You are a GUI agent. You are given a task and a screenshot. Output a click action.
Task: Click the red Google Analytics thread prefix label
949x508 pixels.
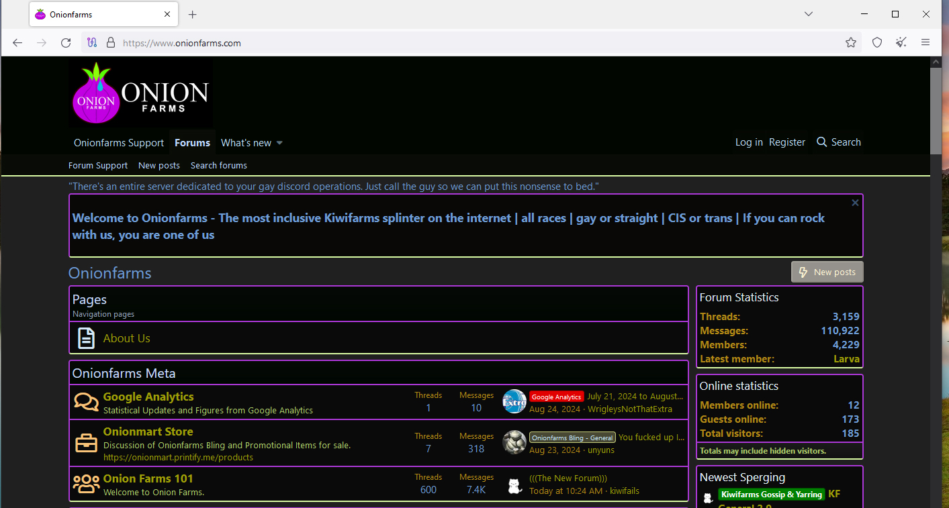click(557, 397)
